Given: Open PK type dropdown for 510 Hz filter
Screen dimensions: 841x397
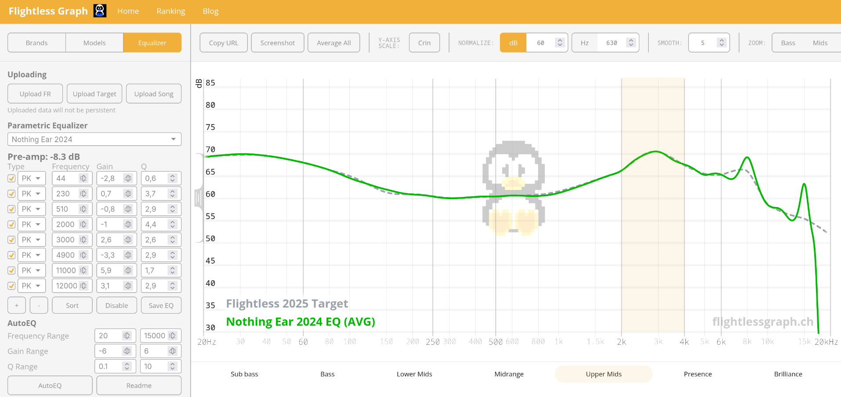Looking at the screenshot, I should click(x=32, y=209).
